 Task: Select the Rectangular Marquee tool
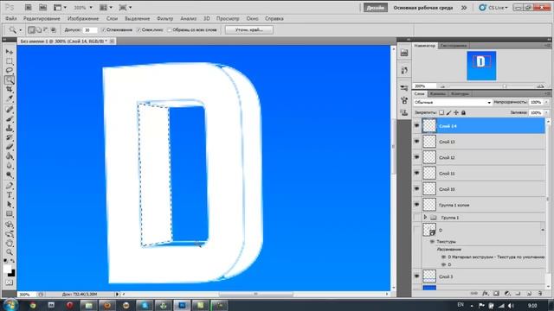[x=10, y=61]
